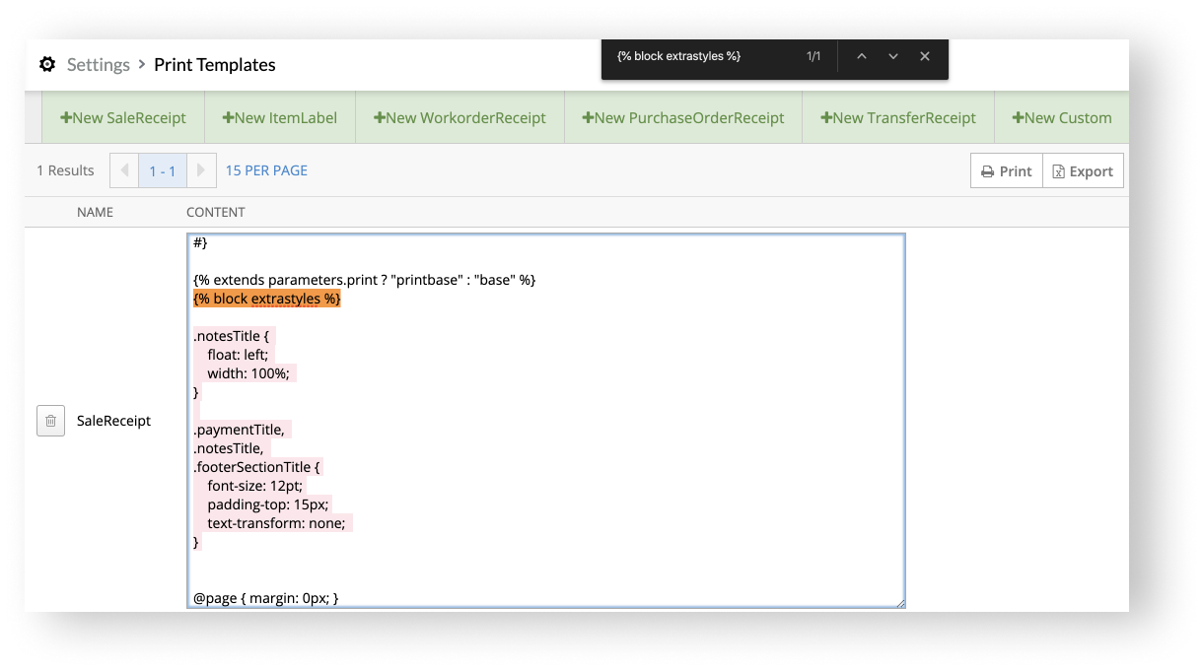Click the font-size: 12pt line
This screenshot has width=1203, height=671.
(x=255, y=486)
